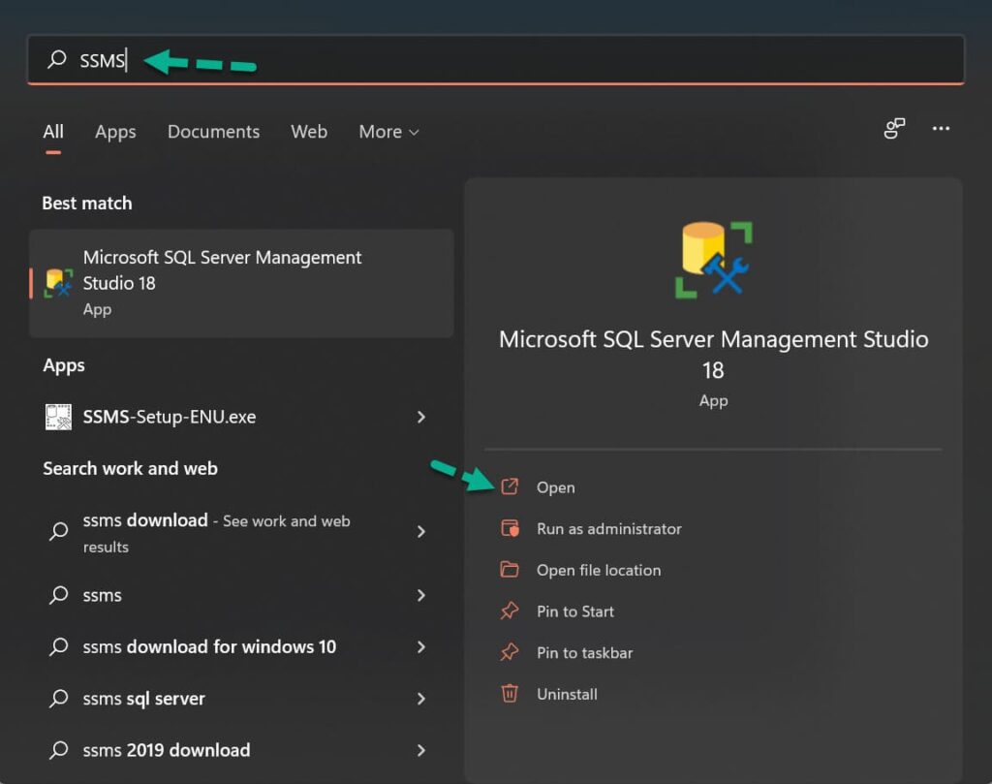Expand SSMS-Setup-ENU.exe result chevron

tap(421, 417)
